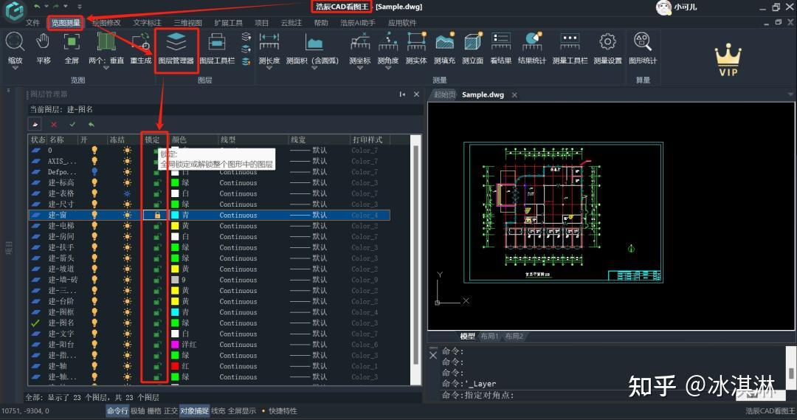The width and height of the screenshot is (797, 420).
Task: Expand the 测角度 dropdown arrow
Action: [x=388, y=68]
